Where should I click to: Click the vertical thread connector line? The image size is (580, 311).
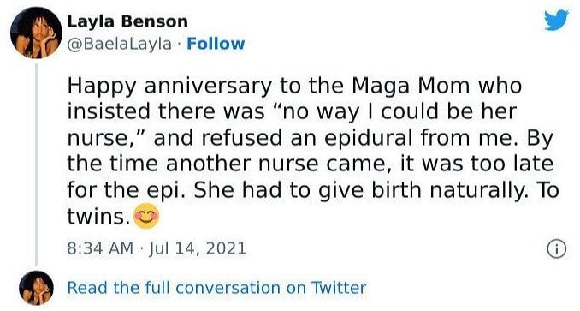36,164
